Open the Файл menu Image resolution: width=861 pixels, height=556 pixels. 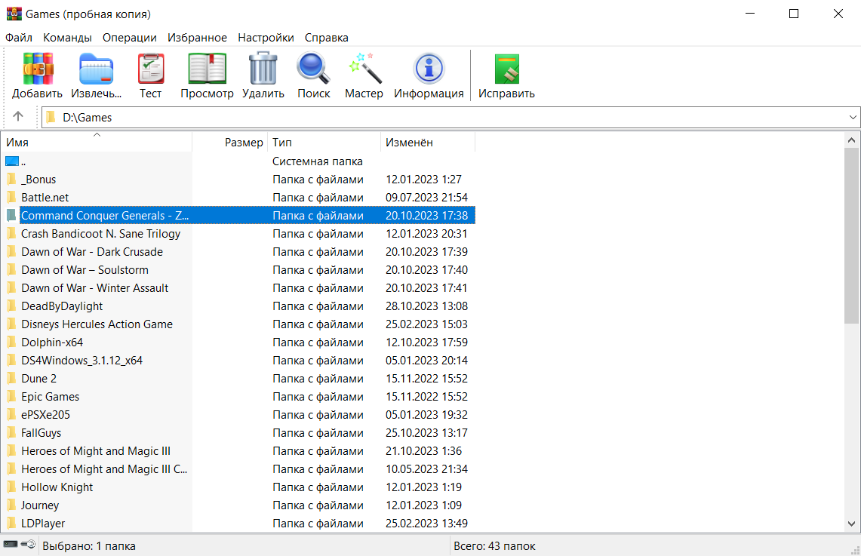pyautogui.click(x=19, y=37)
